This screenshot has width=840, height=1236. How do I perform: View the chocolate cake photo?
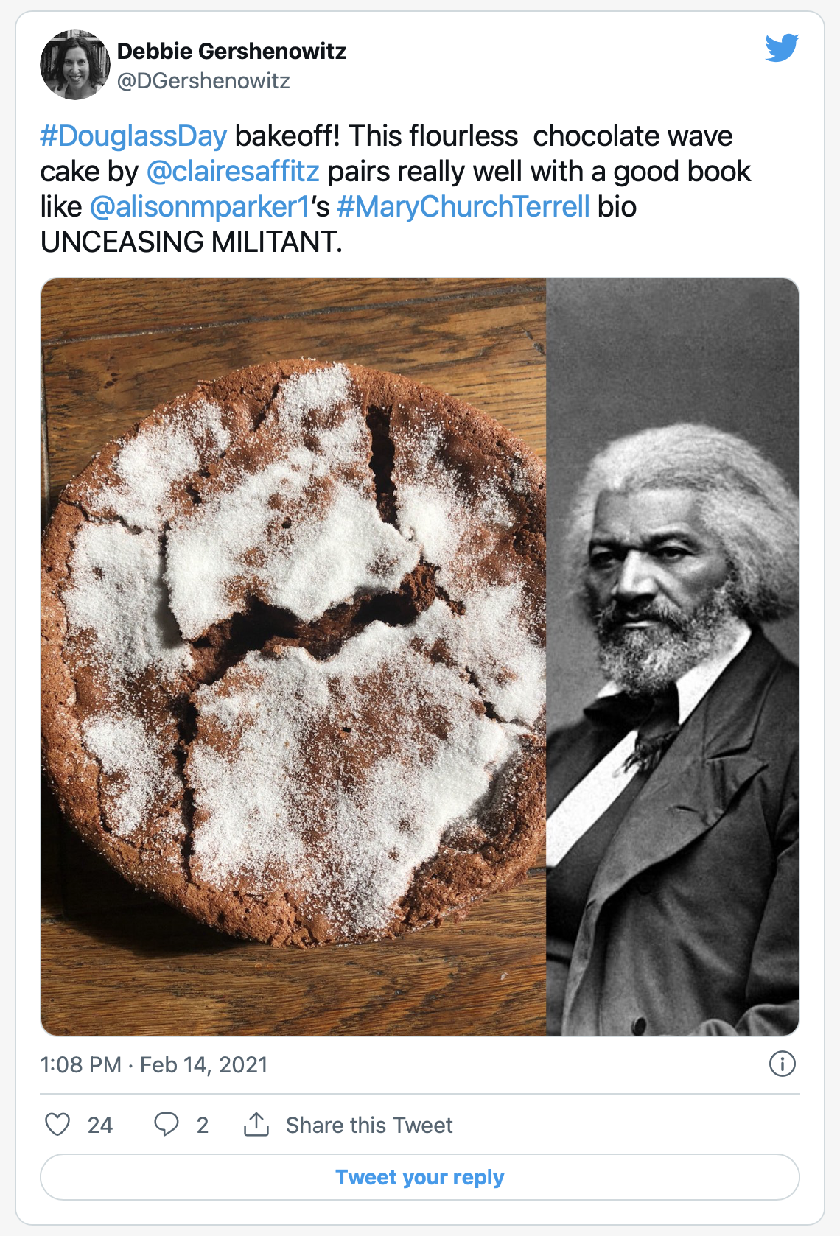293,657
